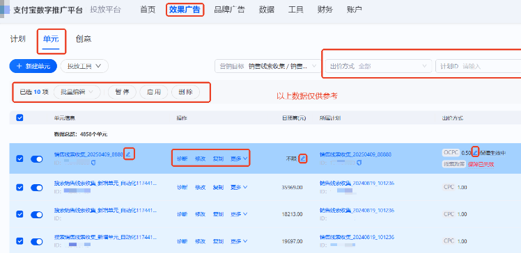Uncheck the checkbox of the 18213.00 row
521x253 pixels.
point(20,215)
